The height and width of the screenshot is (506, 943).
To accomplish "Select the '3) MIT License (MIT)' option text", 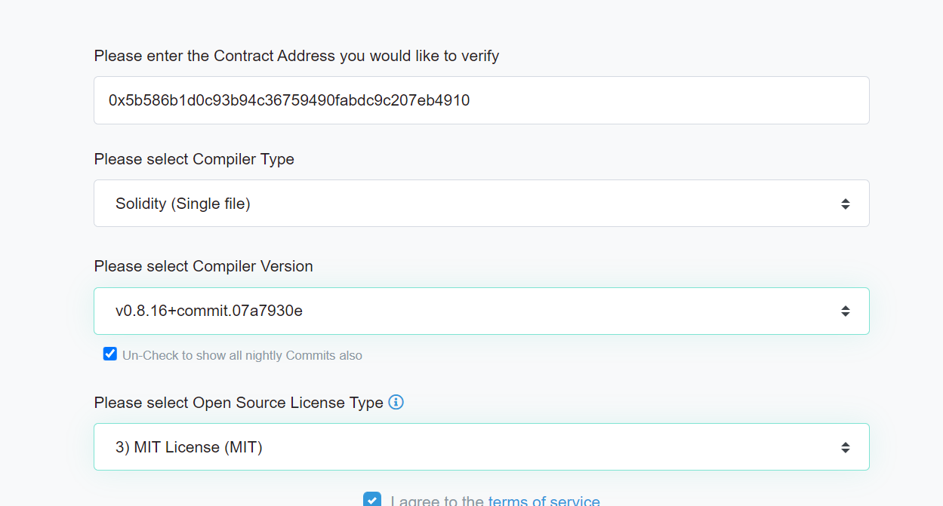I will pos(189,447).
